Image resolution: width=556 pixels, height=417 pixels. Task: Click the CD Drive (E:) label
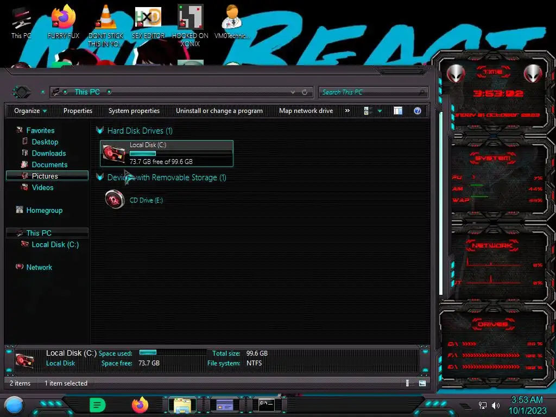pyautogui.click(x=146, y=200)
